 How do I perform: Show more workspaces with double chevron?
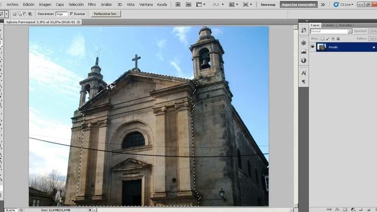(x=323, y=5)
